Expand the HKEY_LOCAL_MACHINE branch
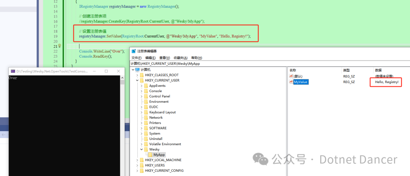Viewport: 410px width, 176px height. click(x=137, y=160)
